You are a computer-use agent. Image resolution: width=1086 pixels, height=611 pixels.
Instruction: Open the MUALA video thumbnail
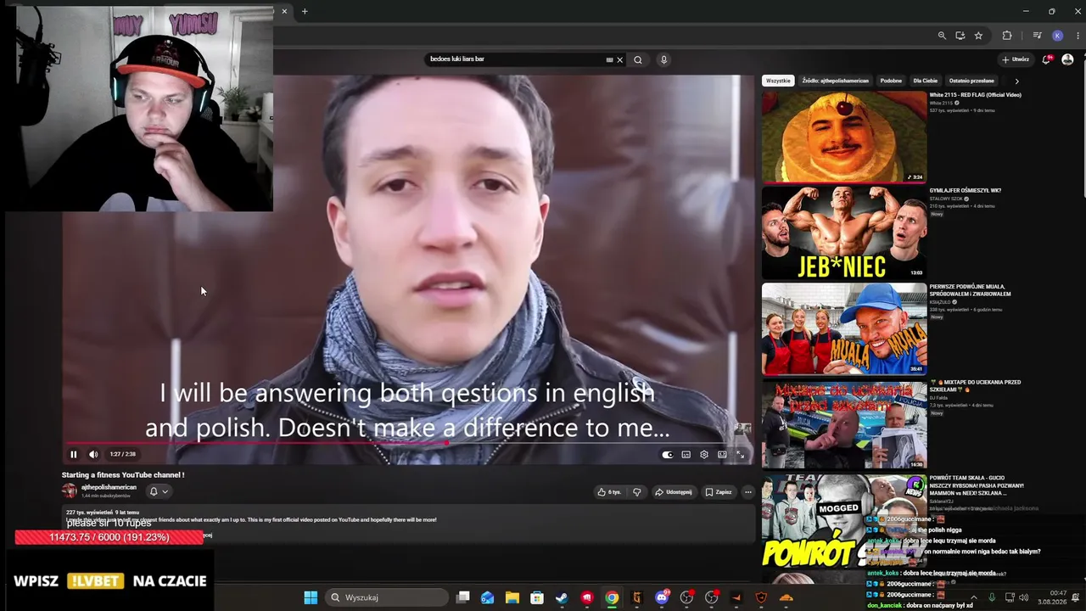[x=844, y=328]
